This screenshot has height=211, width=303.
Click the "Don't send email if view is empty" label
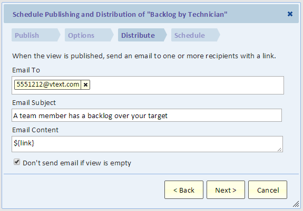pyautogui.click(x=77, y=163)
